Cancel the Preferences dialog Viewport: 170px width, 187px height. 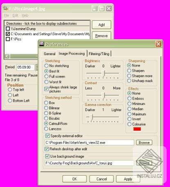coord(101,179)
